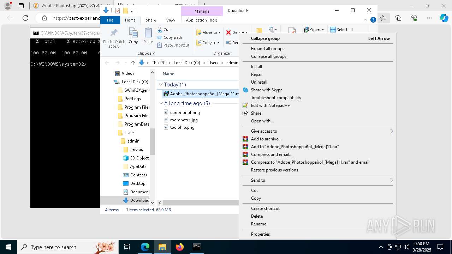Switch to the View ribbon tab
This screenshot has width=452, height=254.
pyautogui.click(x=171, y=20)
